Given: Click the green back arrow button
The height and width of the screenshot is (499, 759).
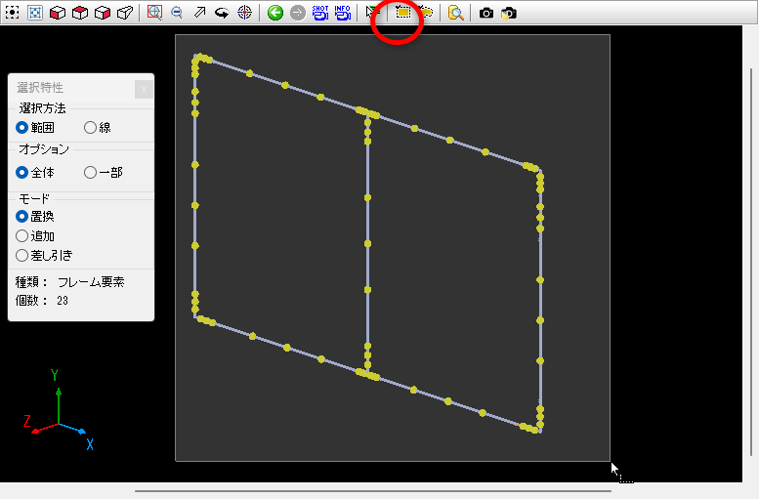Looking at the screenshot, I should pos(275,13).
